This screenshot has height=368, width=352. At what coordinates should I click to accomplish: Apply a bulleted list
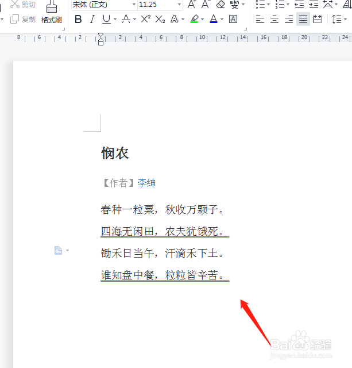(x=260, y=4)
